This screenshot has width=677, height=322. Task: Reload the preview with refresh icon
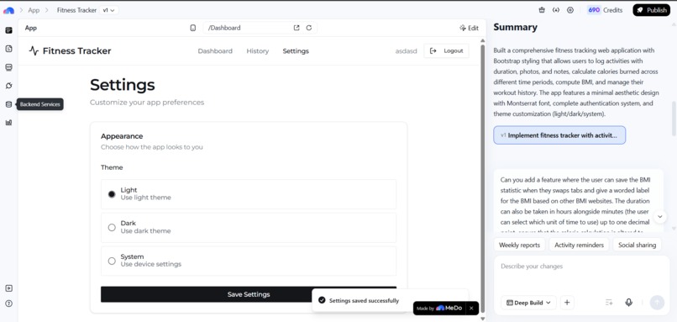pos(309,28)
